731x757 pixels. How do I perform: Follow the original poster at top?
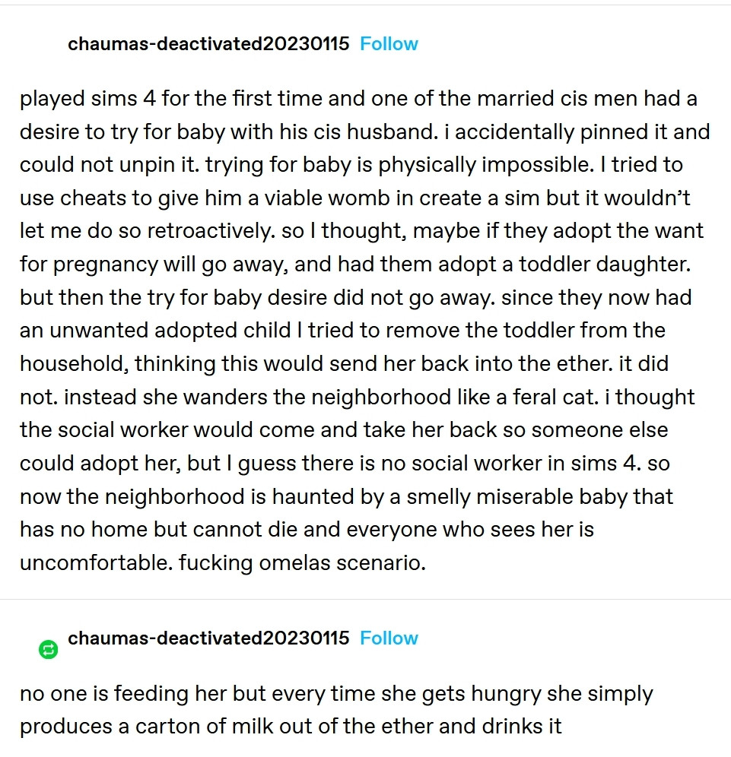click(389, 44)
